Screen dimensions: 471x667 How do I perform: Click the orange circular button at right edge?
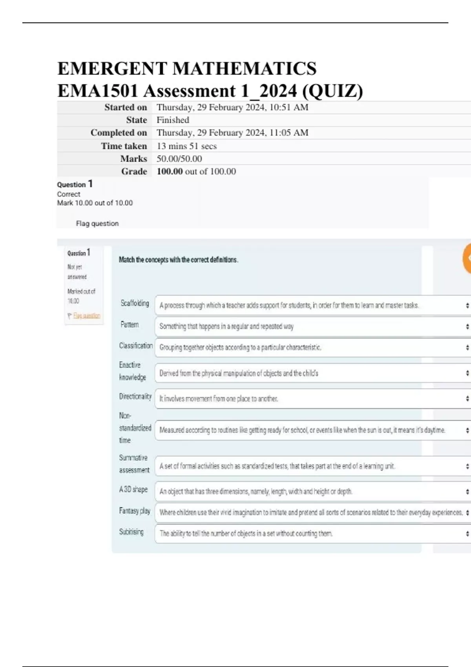(x=467, y=258)
